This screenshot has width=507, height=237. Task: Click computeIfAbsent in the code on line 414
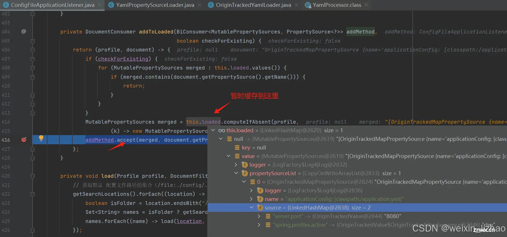pos(247,122)
